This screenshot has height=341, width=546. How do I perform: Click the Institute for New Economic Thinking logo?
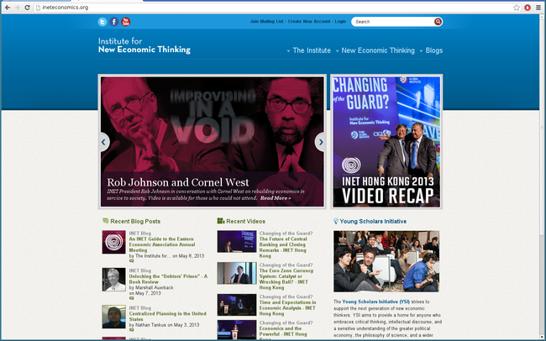click(144, 45)
